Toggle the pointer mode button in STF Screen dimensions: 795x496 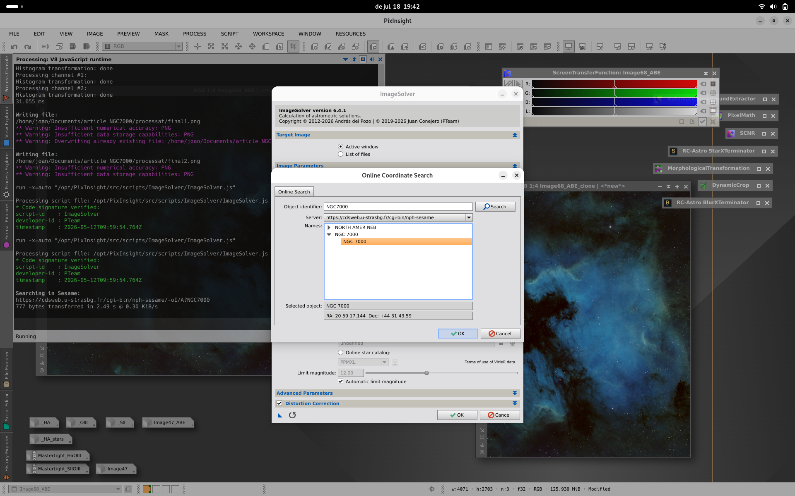(x=518, y=83)
